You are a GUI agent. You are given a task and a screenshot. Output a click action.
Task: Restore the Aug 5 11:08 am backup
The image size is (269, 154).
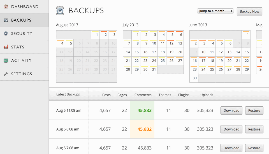254,110
